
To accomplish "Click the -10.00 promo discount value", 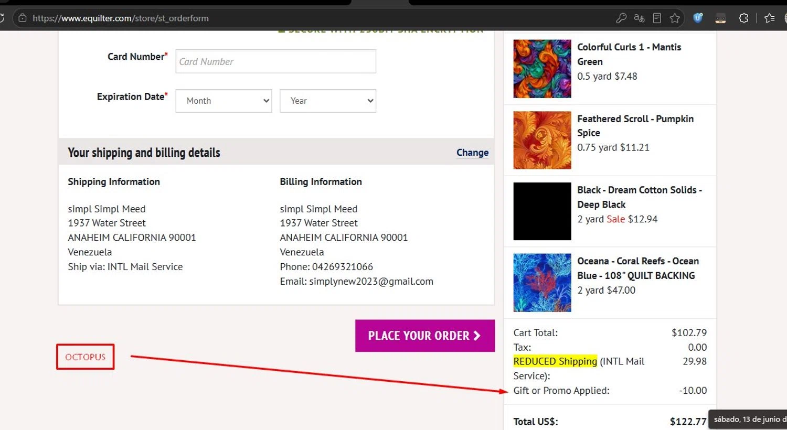I will tap(693, 391).
